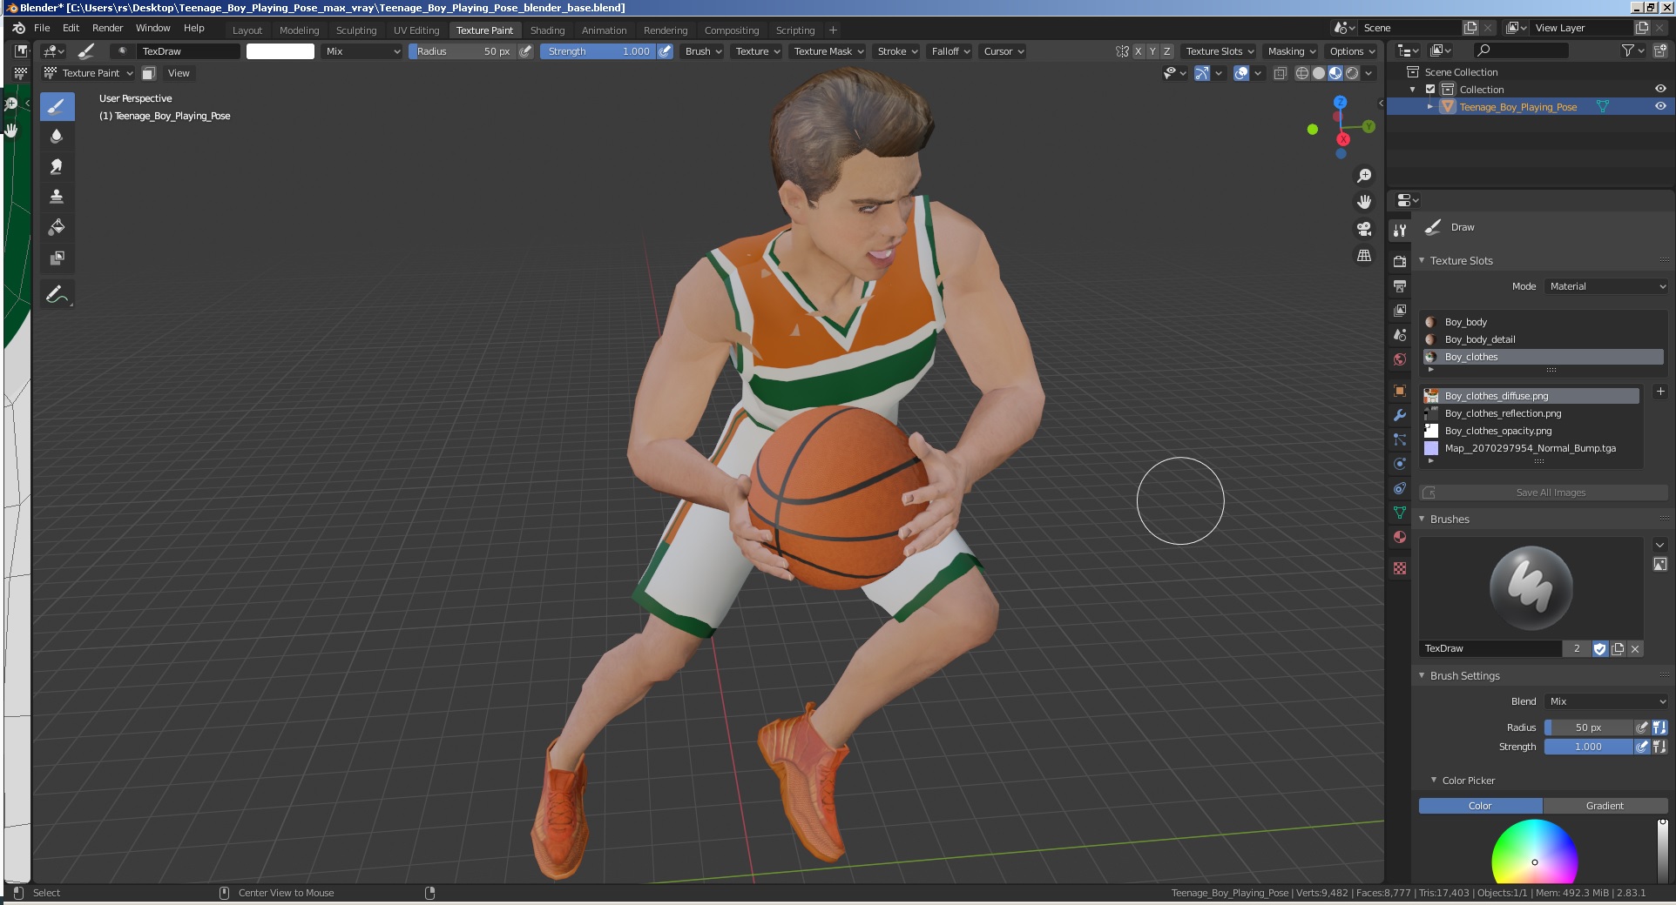
Task: Select the Annotate tool
Action: (x=57, y=295)
